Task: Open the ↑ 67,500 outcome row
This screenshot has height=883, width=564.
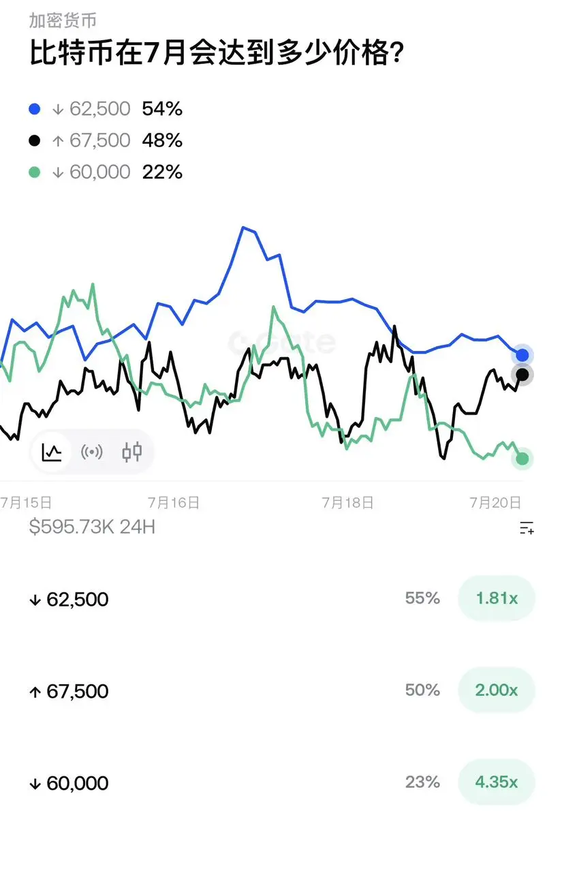Action: tap(282, 691)
